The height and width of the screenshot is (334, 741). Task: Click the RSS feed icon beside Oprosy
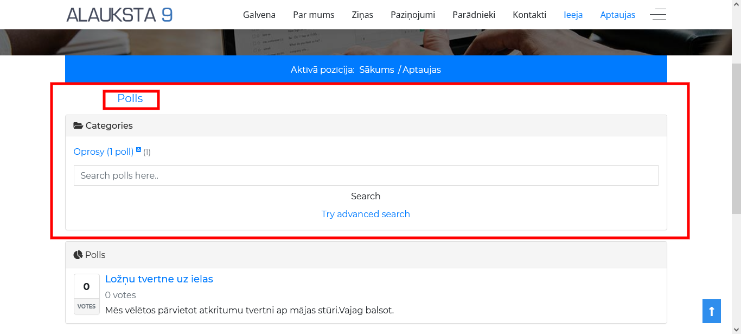pos(139,150)
